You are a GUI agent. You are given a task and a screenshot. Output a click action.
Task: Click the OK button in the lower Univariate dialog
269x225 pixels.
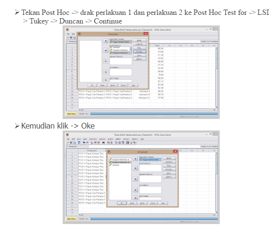(x=122, y=203)
